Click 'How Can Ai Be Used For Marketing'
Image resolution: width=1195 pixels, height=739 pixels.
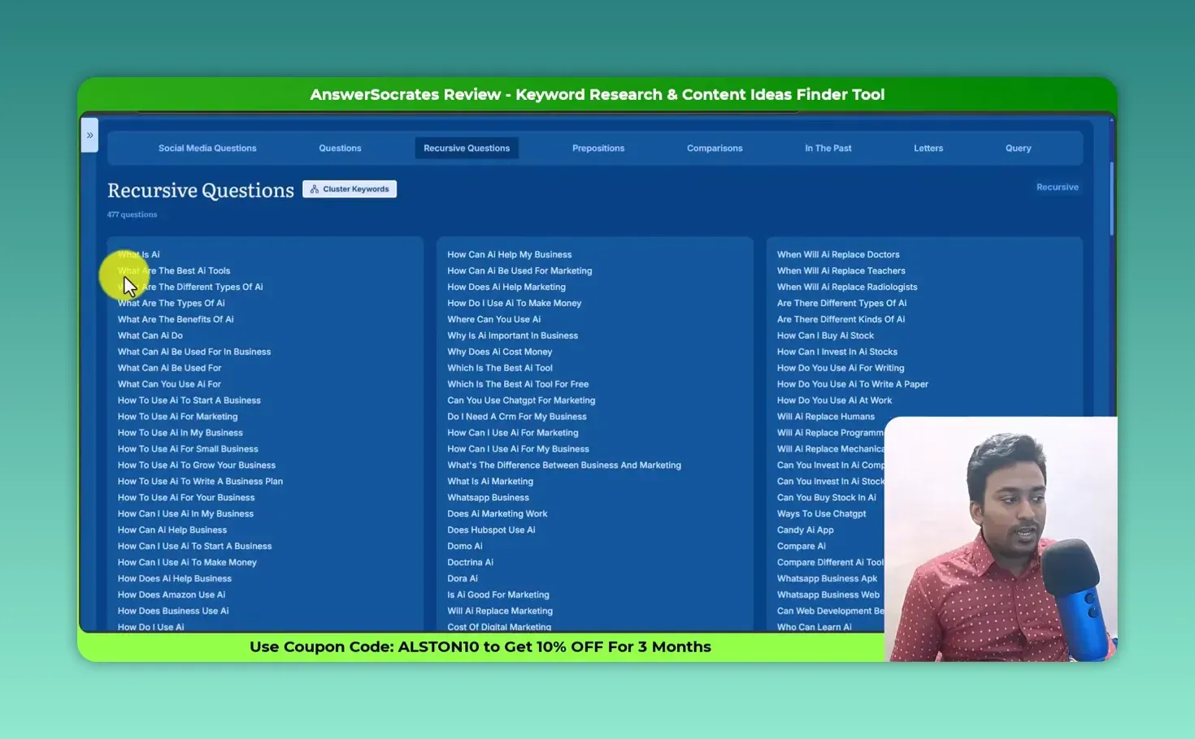tap(519, 271)
